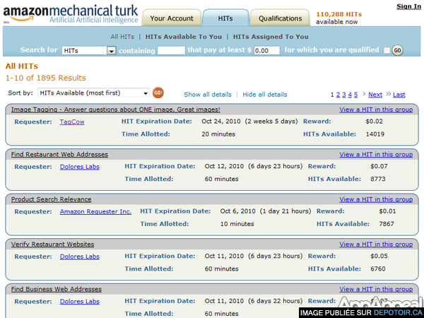Open the Sort by dropdown
Image resolution: width=424 pixels, height=318 pixels.
coord(93,93)
